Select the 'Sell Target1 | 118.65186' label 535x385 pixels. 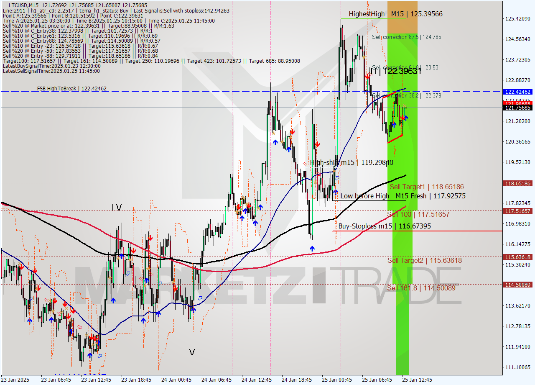click(426, 187)
